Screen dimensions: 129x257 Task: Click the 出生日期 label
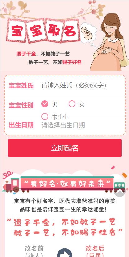click(21, 125)
